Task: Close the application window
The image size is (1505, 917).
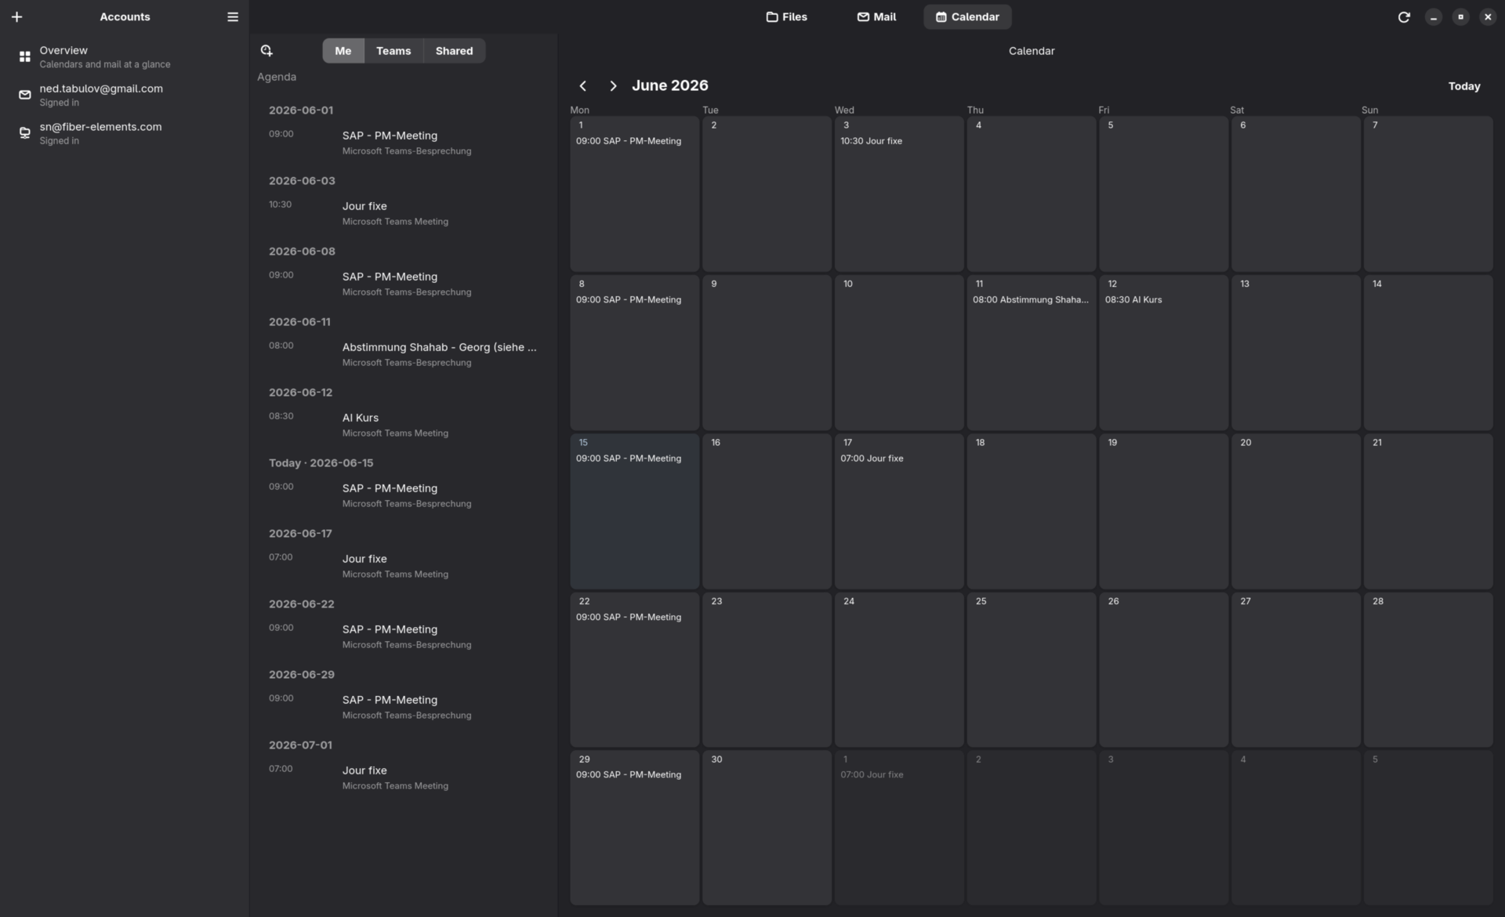Action: [1488, 16]
